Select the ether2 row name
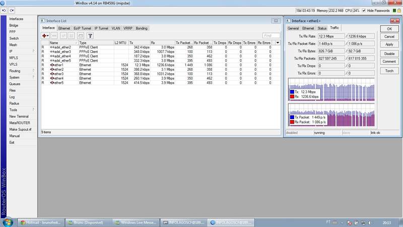The width and height of the screenshot is (403, 227). coord(59,70)
